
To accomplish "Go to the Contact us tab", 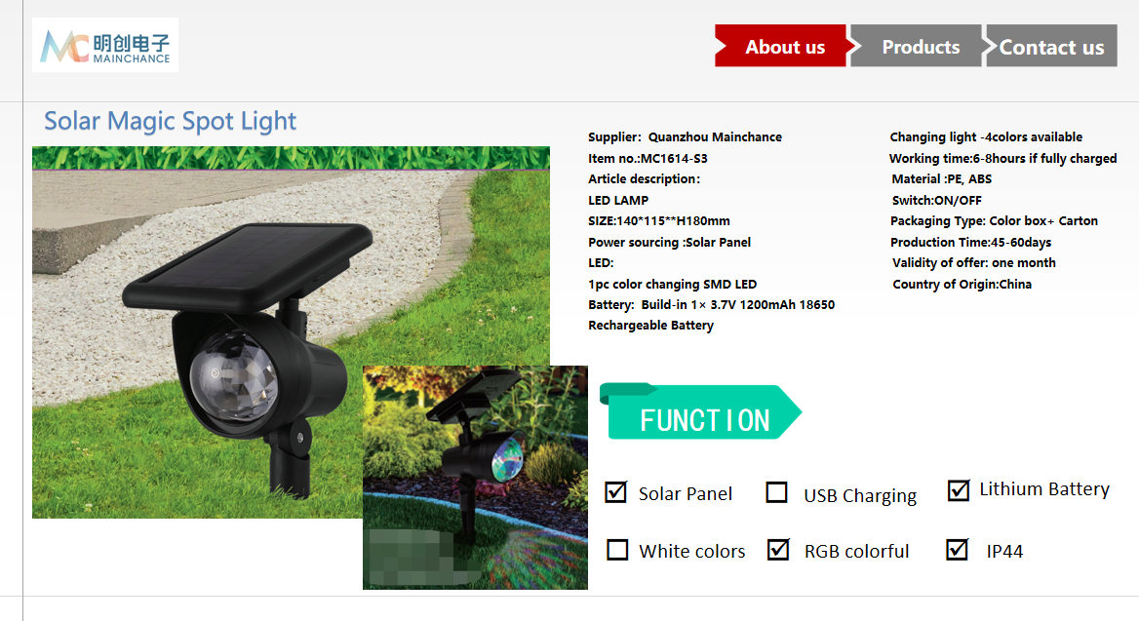I will click(x=1050, y=46).
